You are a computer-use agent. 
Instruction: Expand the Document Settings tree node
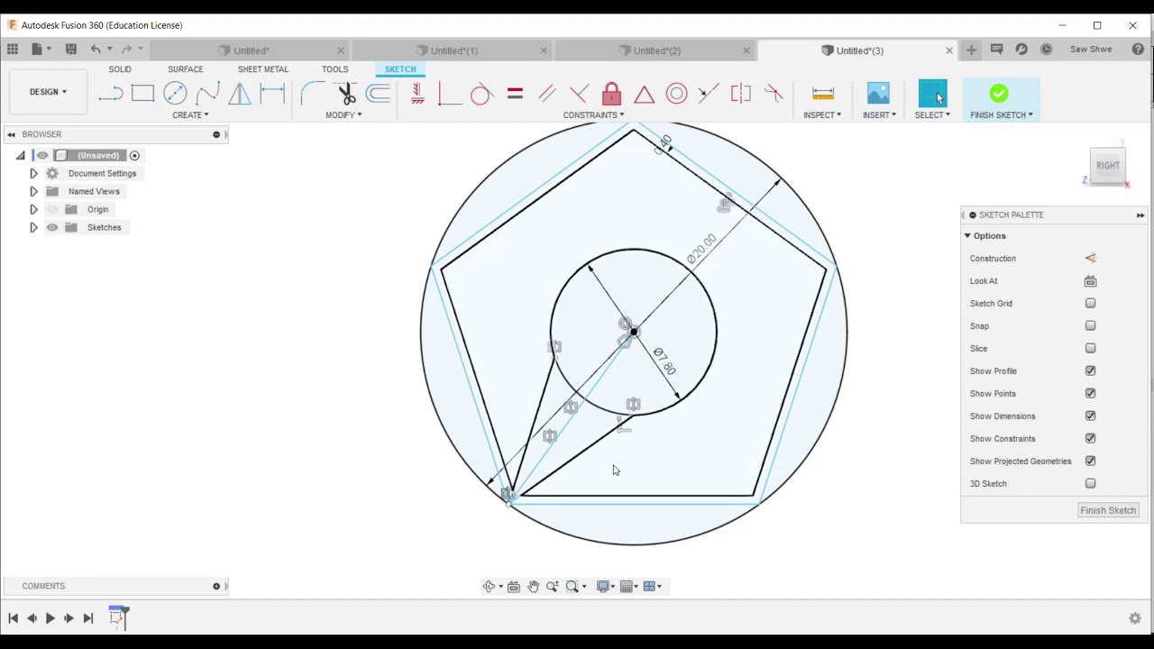(x=33, y=173)
